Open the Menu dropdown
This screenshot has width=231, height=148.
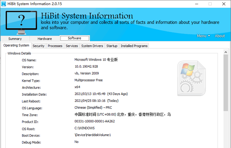click(x=203, y=36)
